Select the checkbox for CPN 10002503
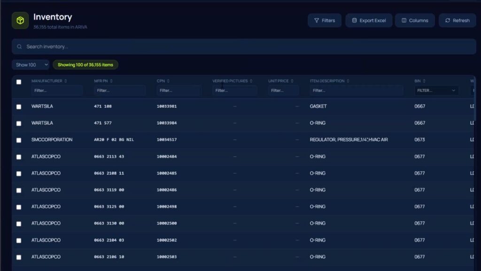This screenshot has width=481, height=271. (19, 257)
